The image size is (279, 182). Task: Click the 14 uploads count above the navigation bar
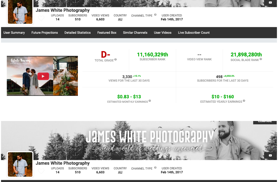click(x=58, y=19)
